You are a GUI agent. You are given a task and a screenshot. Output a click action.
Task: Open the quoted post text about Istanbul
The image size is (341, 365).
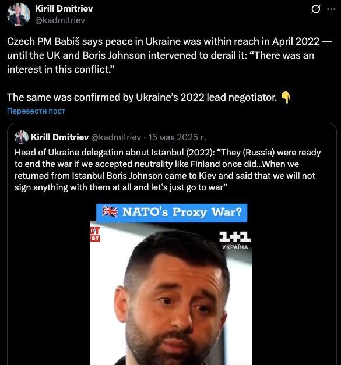click(168, 170)
